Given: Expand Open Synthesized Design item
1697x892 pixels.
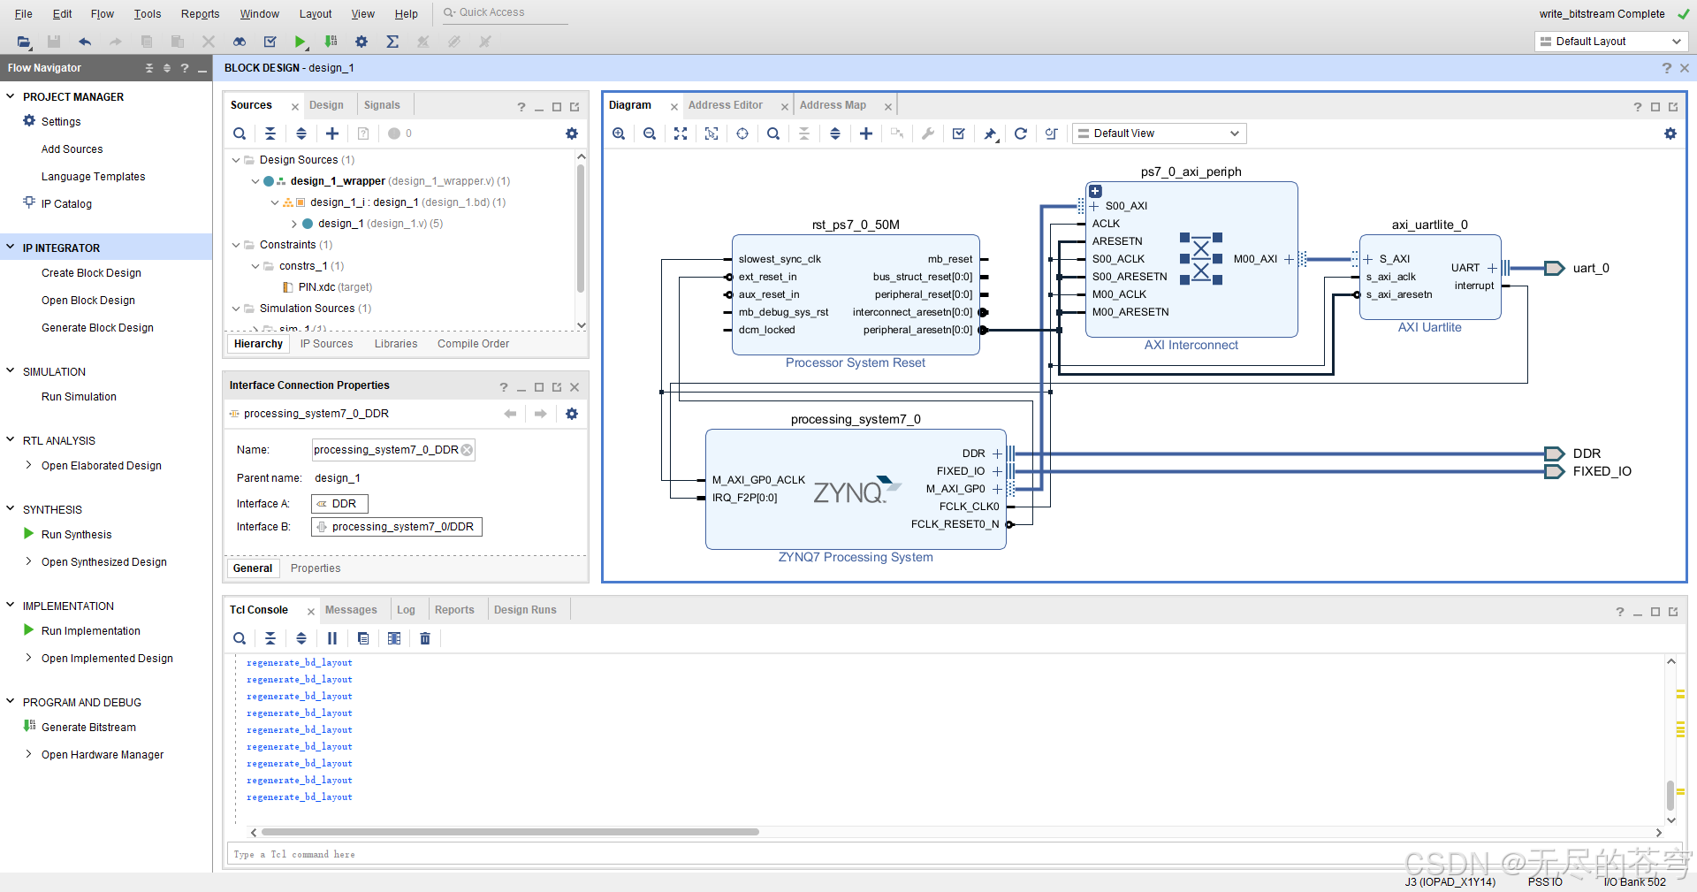Looking at the screenshot, I should 29,561.
